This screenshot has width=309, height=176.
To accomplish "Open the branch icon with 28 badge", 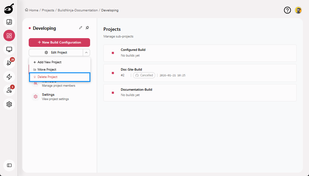I will click(9, 63).
